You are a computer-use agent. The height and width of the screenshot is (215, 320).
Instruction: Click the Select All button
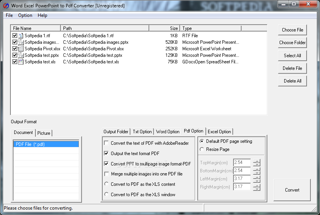[x=292, y=56]
